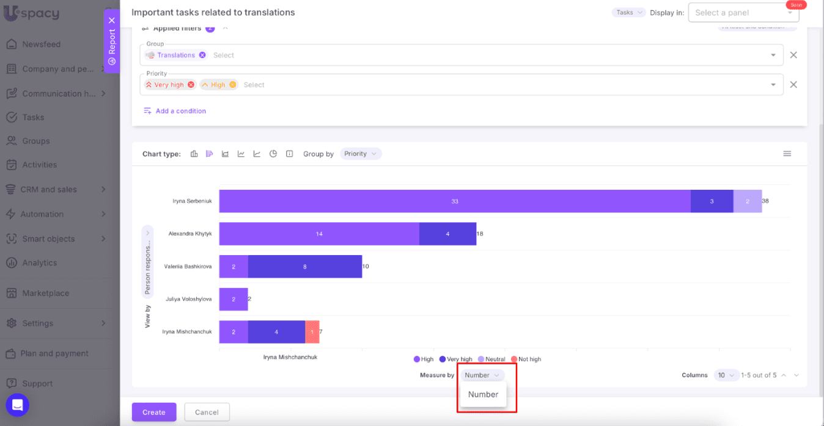Viewport: 824px width, 426px height.
Task: Delete the Priority filter row
Action: pos(793,85)
